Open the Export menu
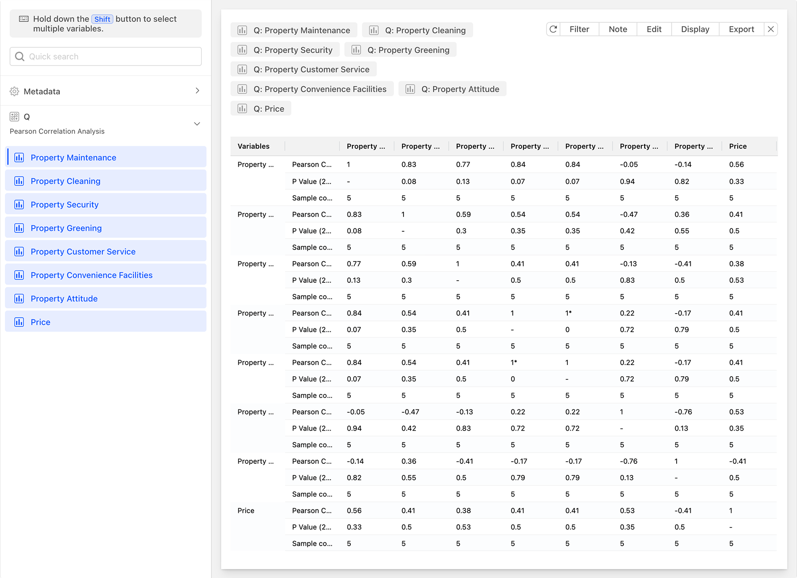 click(x=741, y=29)
